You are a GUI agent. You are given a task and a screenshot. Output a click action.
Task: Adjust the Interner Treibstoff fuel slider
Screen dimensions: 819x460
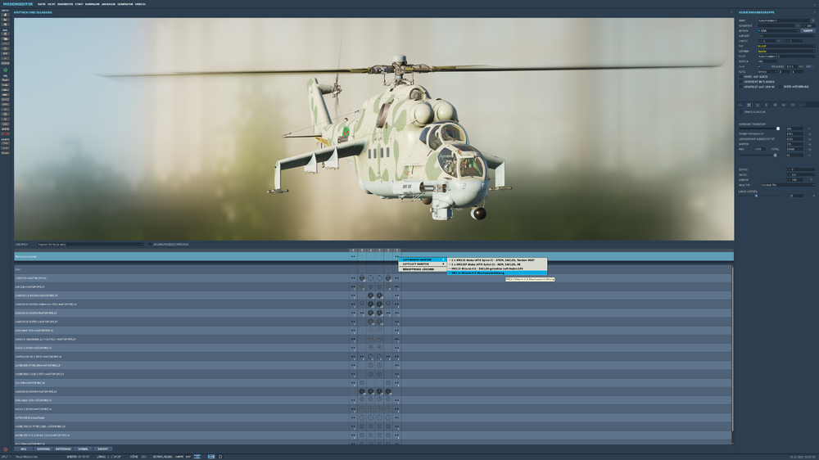click(778, 129)
